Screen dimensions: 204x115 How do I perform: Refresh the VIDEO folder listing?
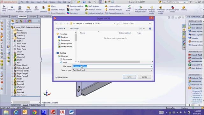[x=118, y=23]
